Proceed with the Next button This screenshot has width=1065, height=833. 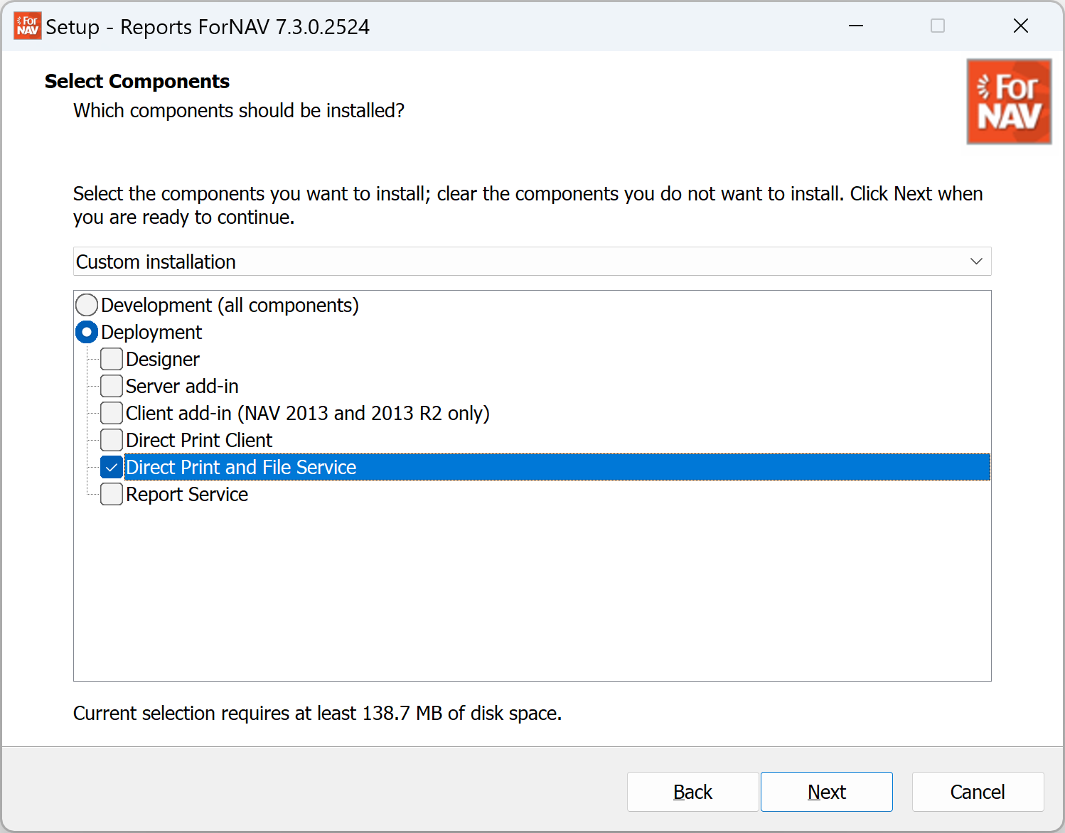pyautogui.click(x=827, y=792)
